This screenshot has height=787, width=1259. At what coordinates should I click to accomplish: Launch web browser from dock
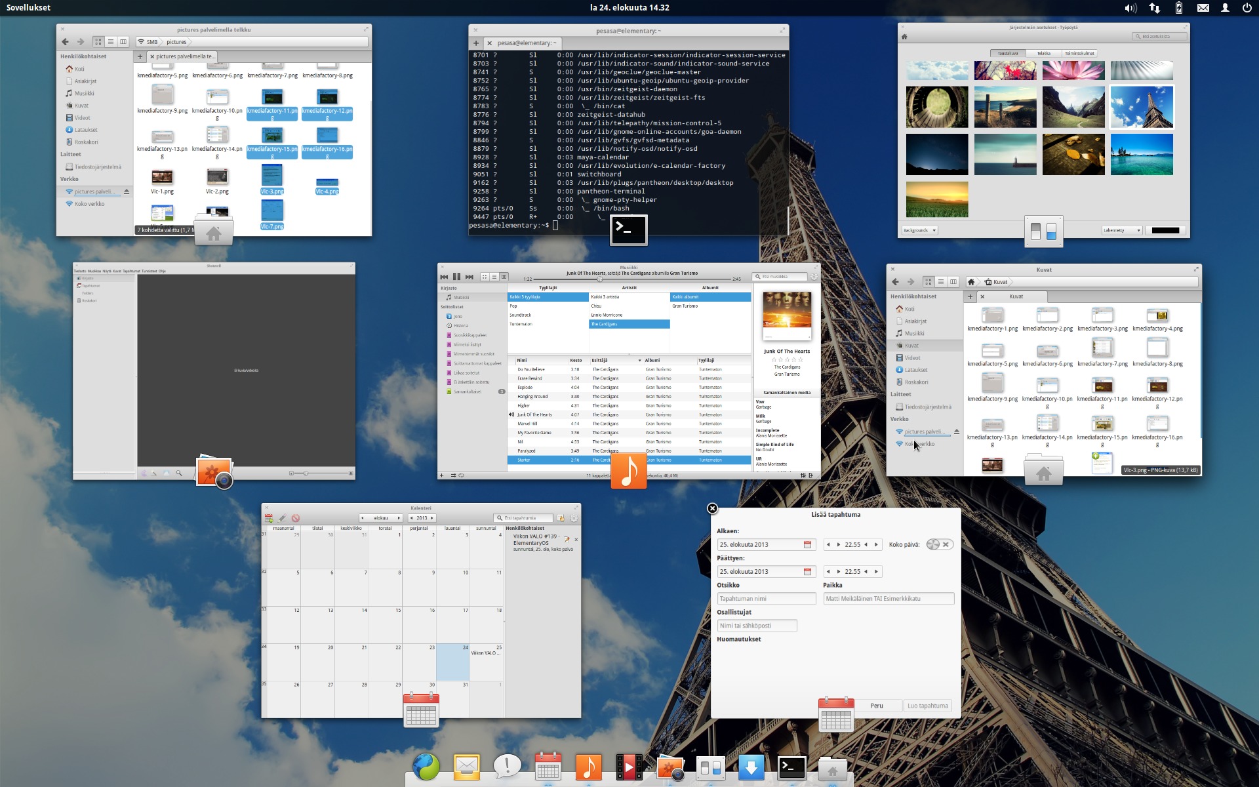pos(426,767)
